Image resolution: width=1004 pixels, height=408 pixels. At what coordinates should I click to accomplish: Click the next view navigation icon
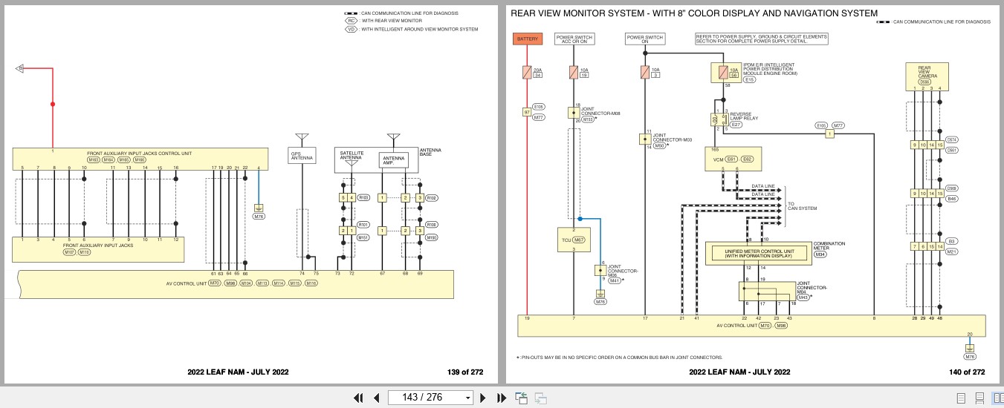point(540,398)
